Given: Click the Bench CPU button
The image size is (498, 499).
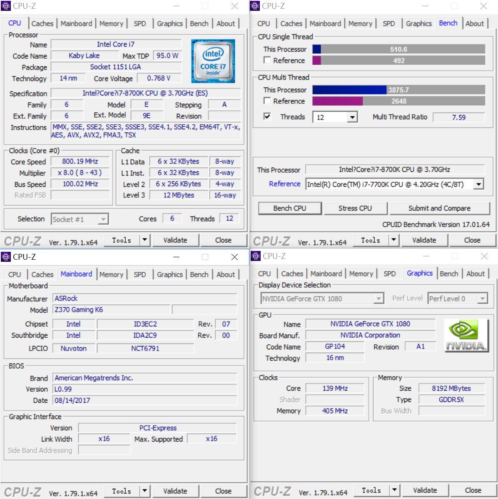Looking at the screenshot, I should pyautogui.click(x=290, y=208).
